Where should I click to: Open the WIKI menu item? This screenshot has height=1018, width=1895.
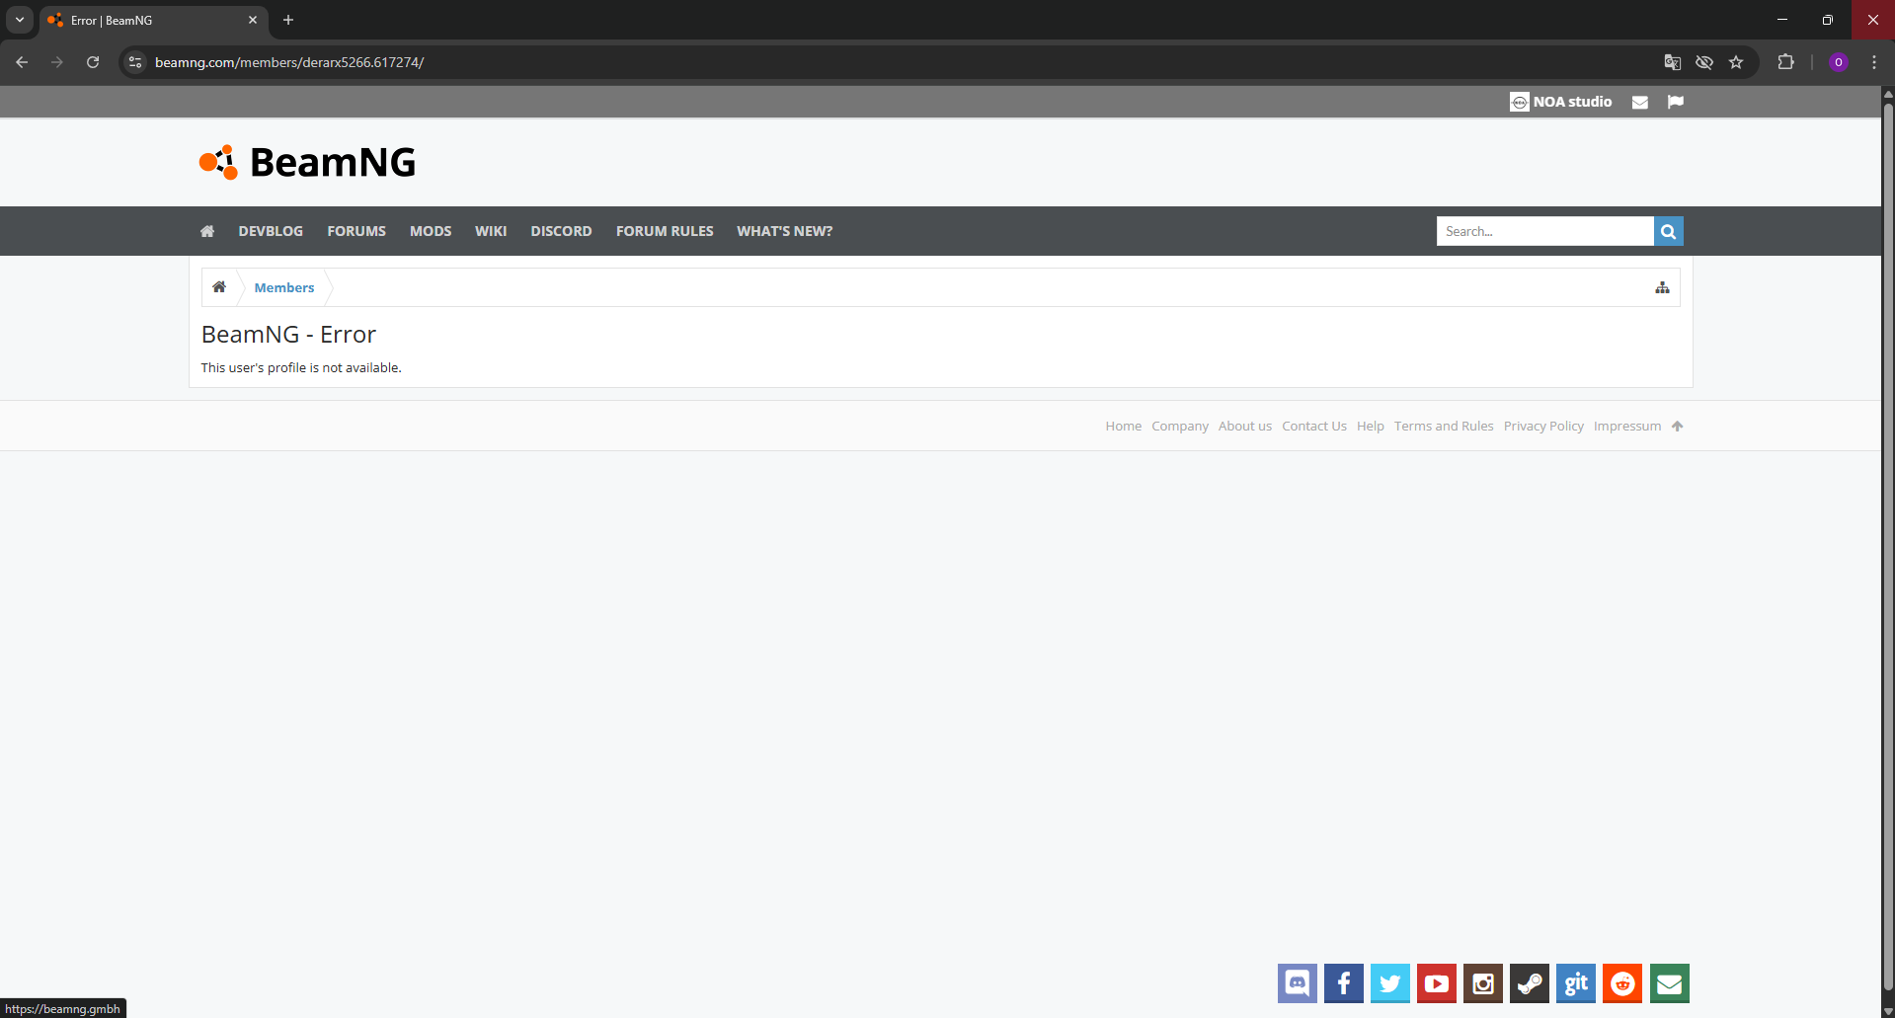point(491,231)
